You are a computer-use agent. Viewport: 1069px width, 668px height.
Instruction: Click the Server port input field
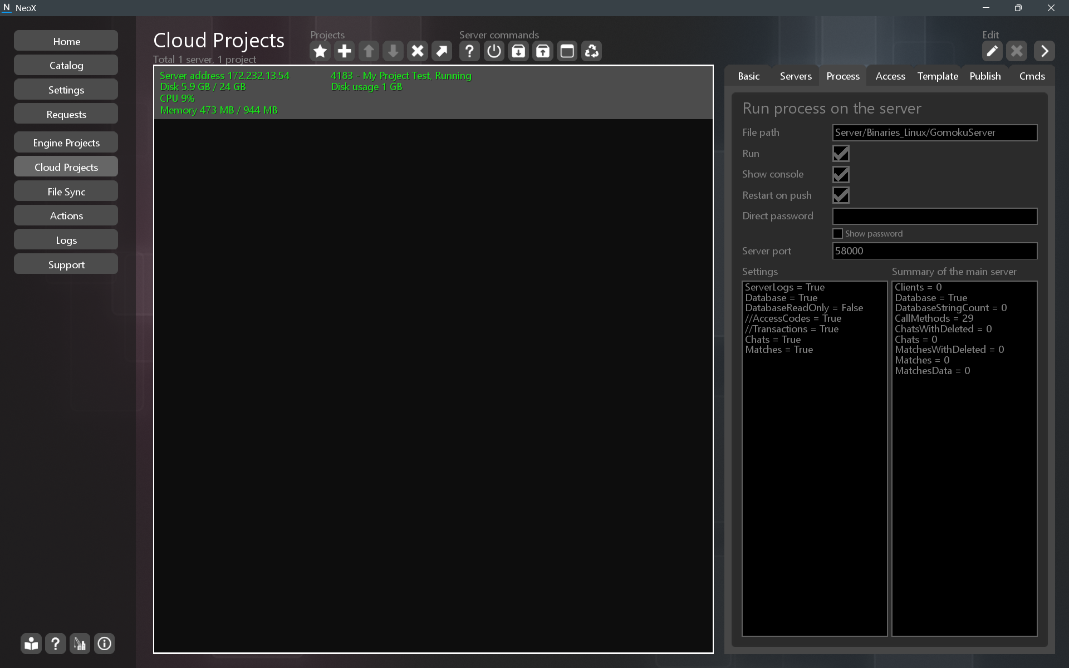click(934, 251)
